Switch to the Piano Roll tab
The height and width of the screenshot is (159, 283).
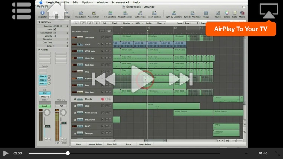click(x=112, y=144)
